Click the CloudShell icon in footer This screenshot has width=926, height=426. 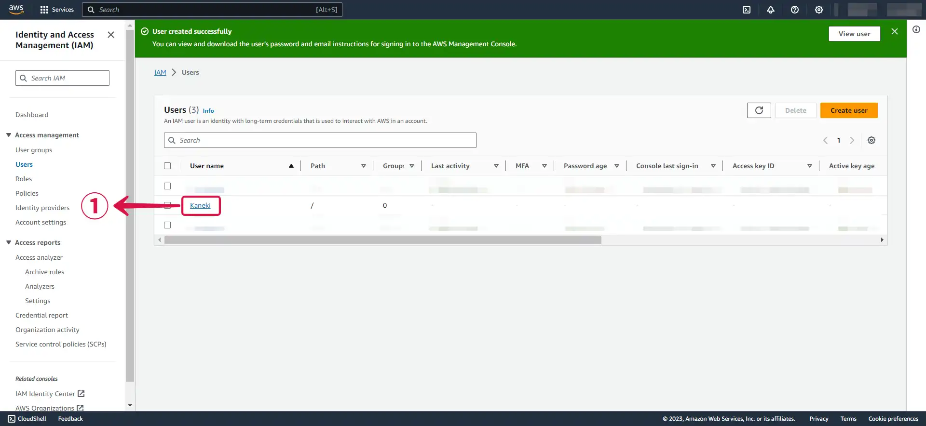point(12,419)
